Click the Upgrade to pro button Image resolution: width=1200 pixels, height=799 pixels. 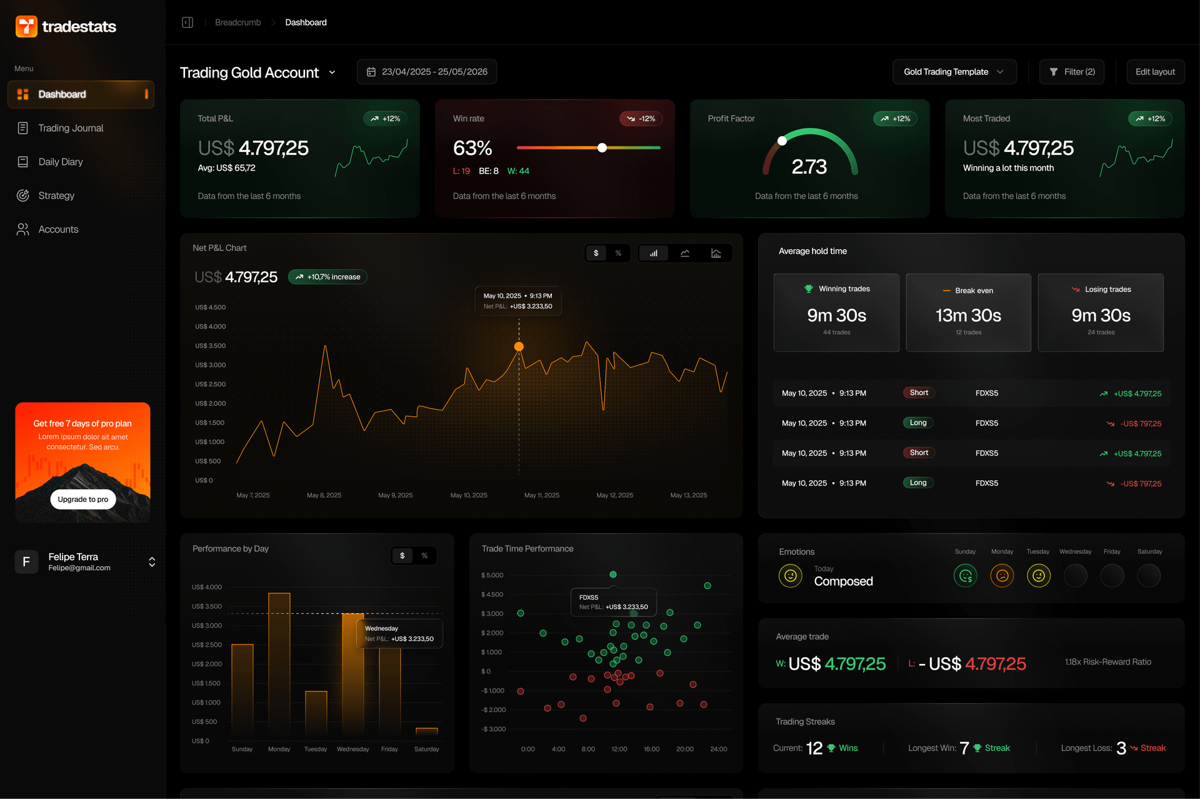[x=82, y=499]
